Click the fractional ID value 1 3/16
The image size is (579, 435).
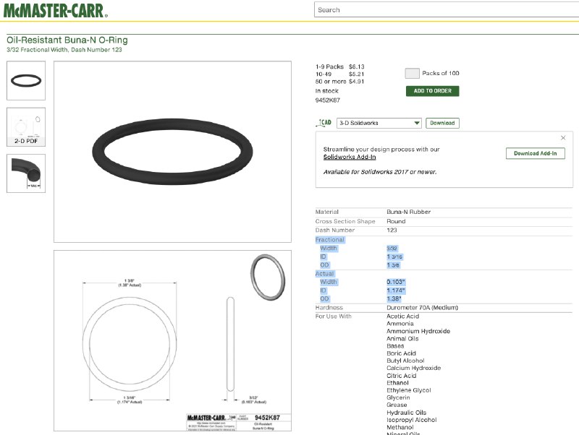point(394,257)
